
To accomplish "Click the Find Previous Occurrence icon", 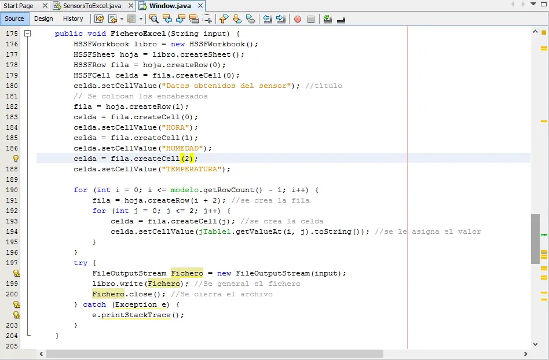I will (x=169, y=19).
